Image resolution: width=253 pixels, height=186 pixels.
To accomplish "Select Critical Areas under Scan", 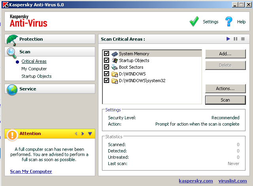I will pos(34,61).
